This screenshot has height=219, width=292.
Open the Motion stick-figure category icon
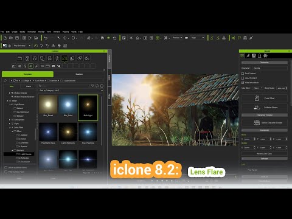pos(57,58)
